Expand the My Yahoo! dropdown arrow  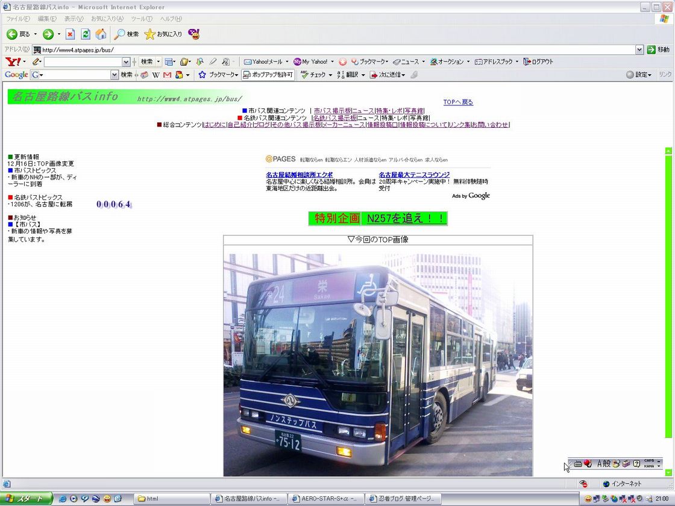click(332, 61)
